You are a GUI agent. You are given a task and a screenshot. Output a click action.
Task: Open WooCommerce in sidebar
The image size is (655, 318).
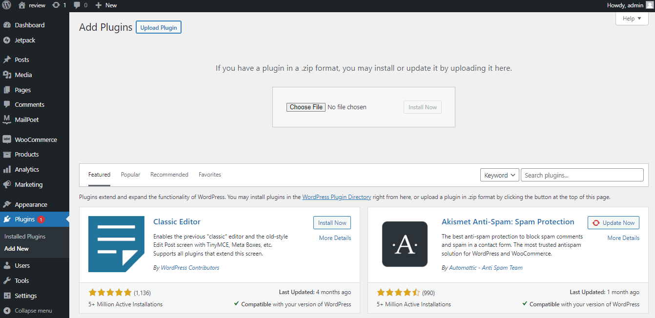[x=35, y=139]
